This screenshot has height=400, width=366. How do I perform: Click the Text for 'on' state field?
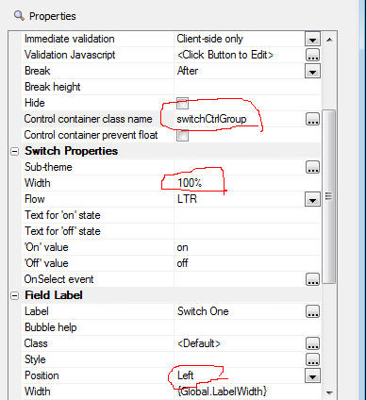(248, 215)
